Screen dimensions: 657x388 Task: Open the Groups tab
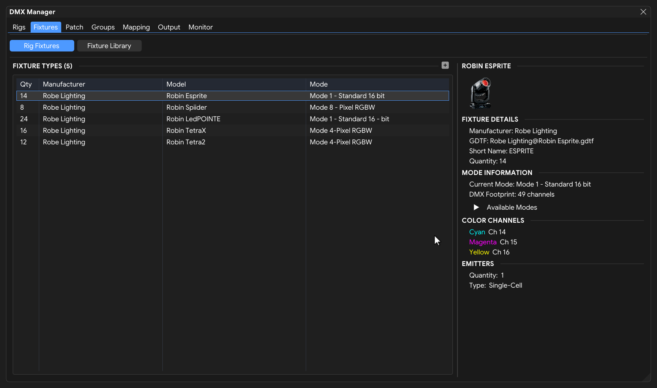tap(103, 27)
